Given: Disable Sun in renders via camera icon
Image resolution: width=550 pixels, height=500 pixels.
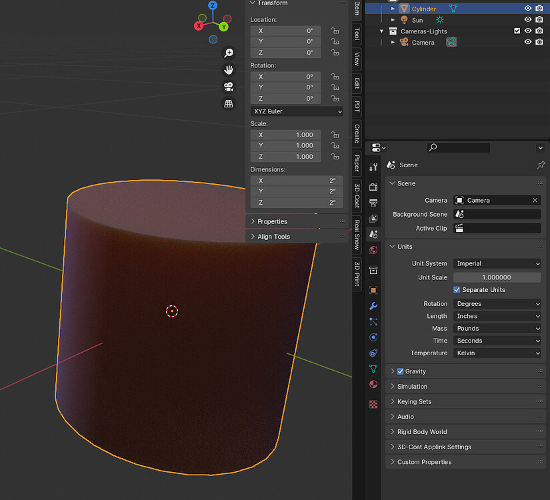Looking at the screenshot, I should coord(539,19).
